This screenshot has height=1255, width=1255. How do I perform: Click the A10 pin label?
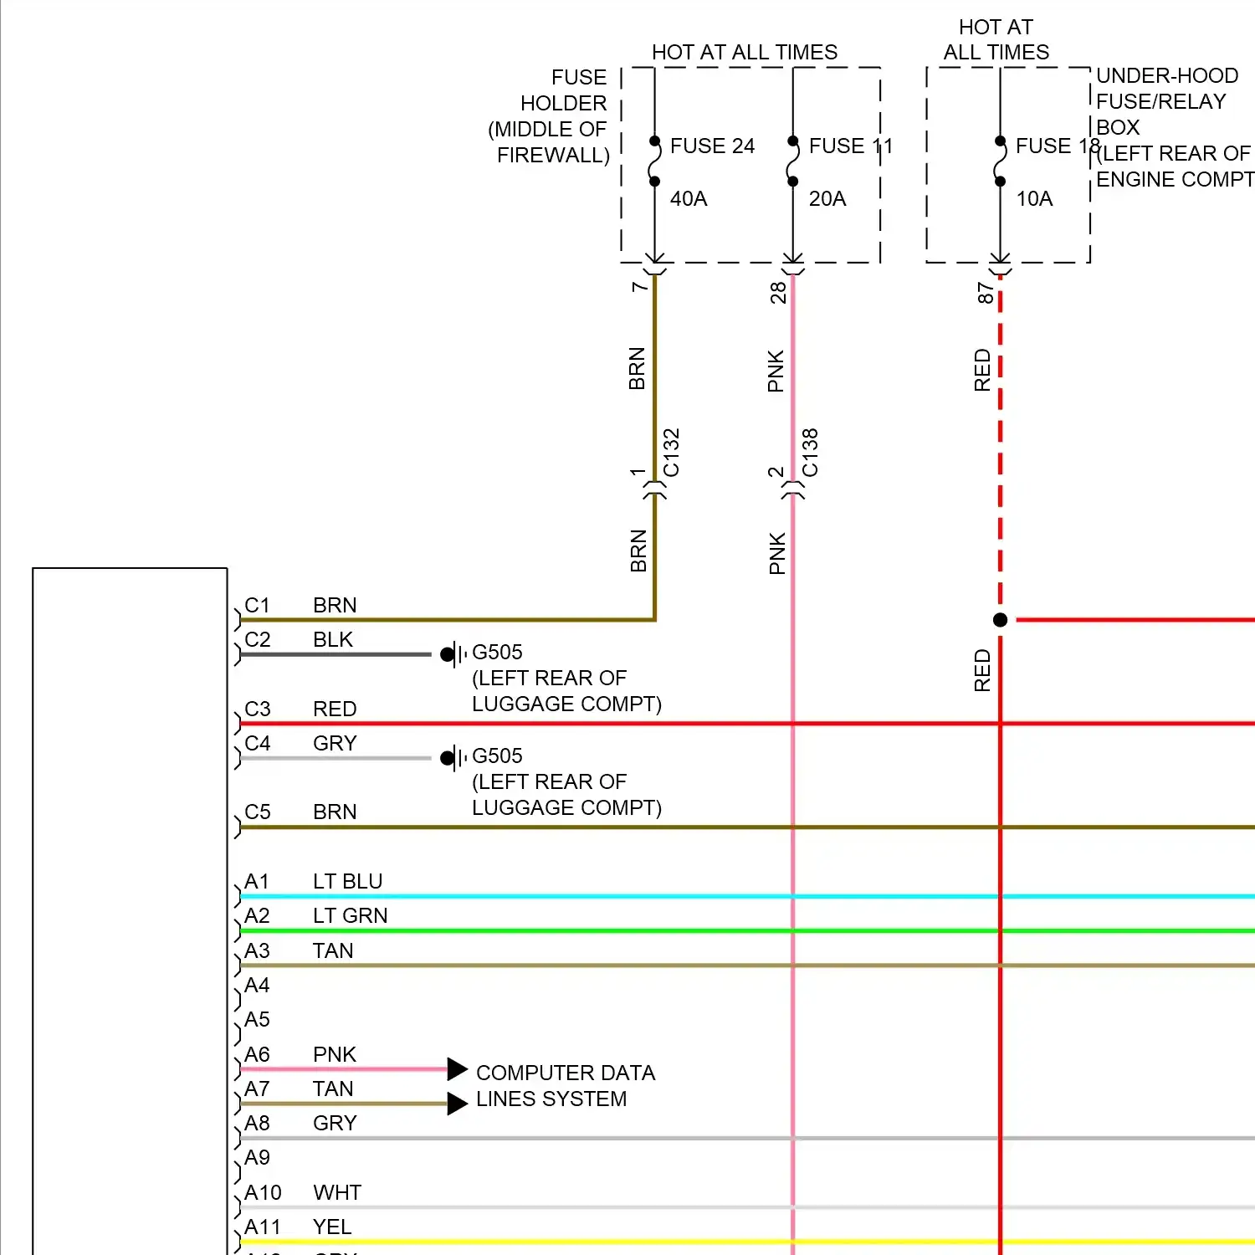[x=263, y=1192]
